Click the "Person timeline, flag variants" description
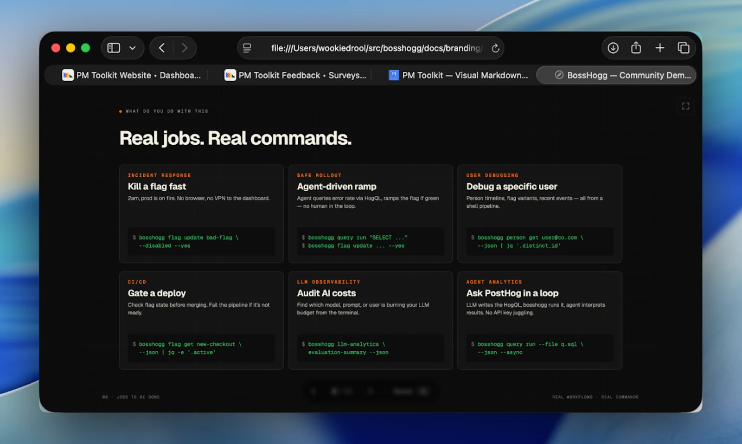Viewport: 742px width, 444px height. click(534, 202)
